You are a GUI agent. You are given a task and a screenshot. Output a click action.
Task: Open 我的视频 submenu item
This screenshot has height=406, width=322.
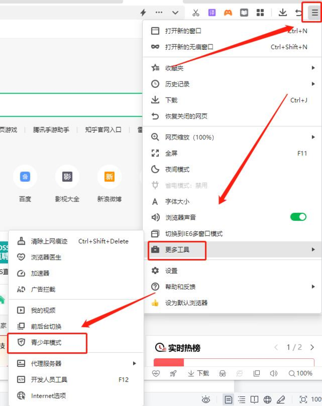click(x=76, y=310)
